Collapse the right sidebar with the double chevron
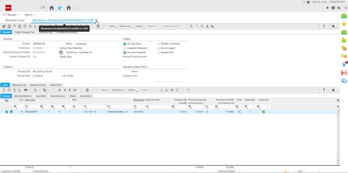Image resolution: width=348 pixels, height=173 pixels. [x=346, y=8]
